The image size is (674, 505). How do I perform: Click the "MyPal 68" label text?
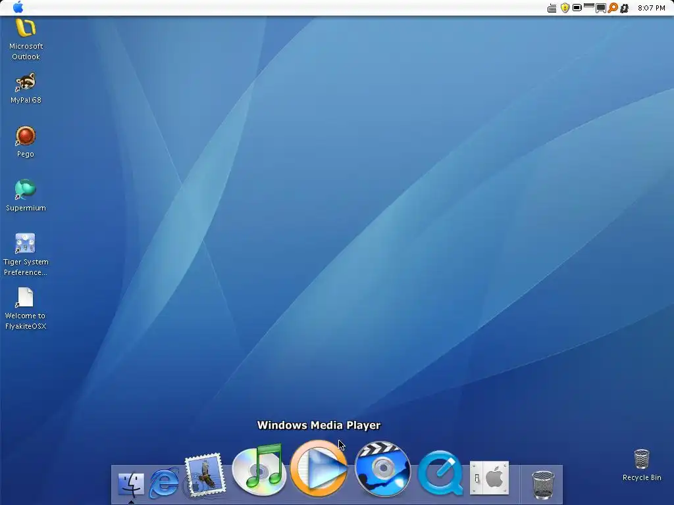[x=26, y=100]
